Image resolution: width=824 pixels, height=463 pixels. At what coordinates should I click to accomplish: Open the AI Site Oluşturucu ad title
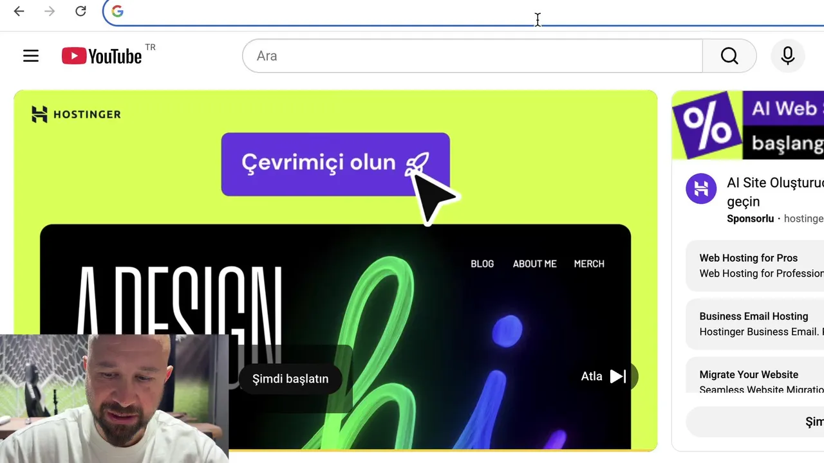click(x=775, y=192)
